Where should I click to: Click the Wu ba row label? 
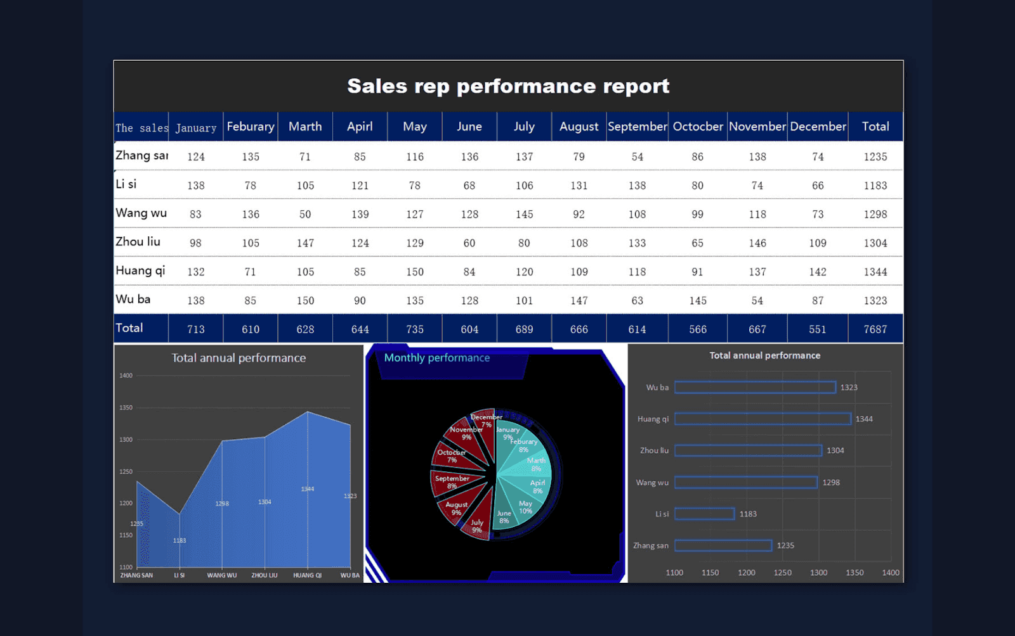[x=132, y=300]
